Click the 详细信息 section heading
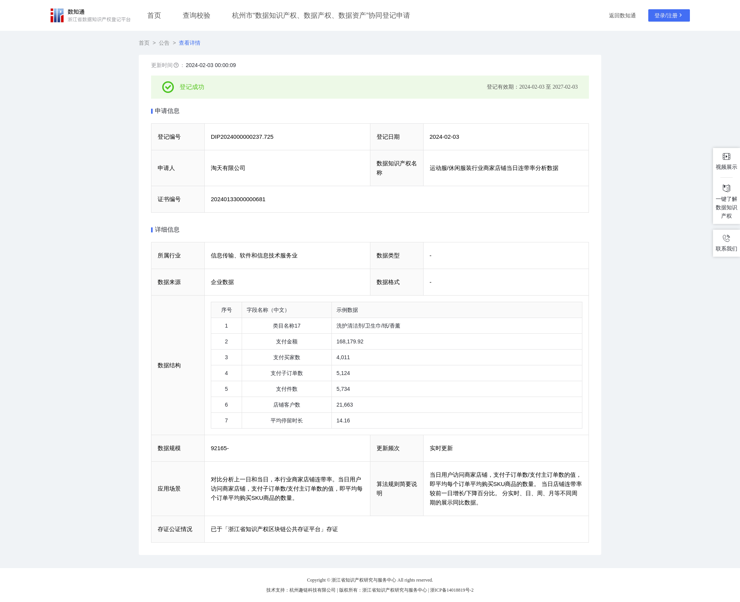The height and width of the screenshot is (602, 740). tap(167, 230)
